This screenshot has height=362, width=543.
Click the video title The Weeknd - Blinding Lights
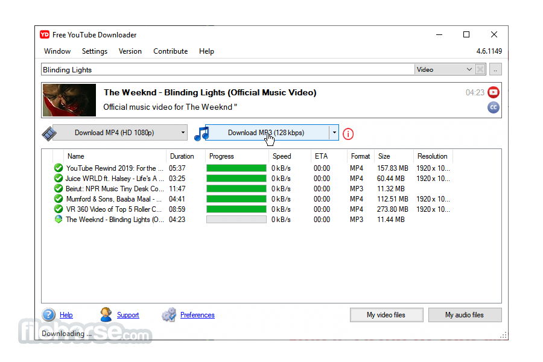tap(210, 92)
